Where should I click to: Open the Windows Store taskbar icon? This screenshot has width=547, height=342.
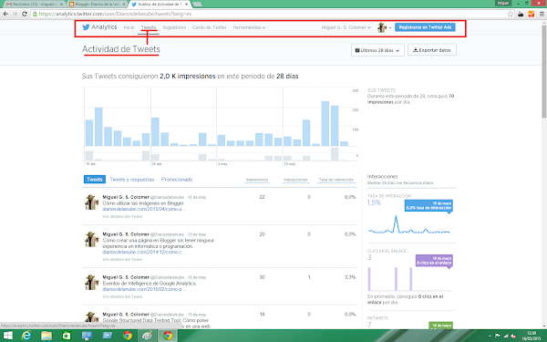[x=67, y=336]
